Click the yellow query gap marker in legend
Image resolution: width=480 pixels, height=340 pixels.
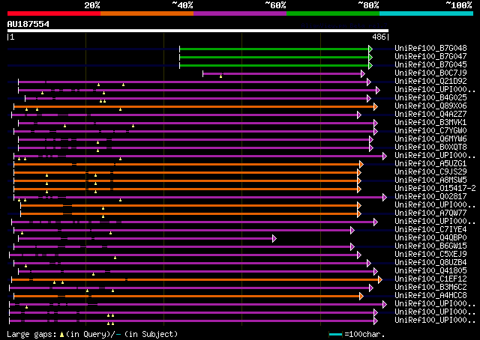point(61,335)
